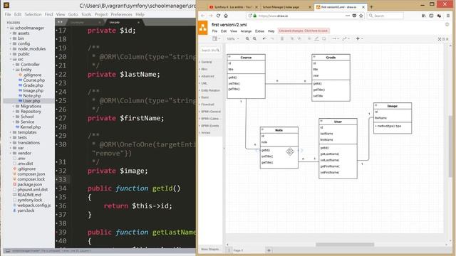Click the draw.io orange logo icon
This screenshot has height=256, width=456.
coord(202,28)
